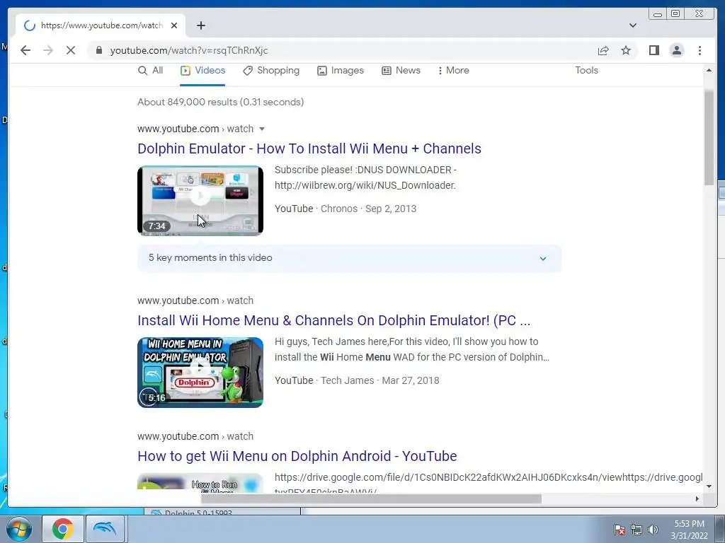The image size is (725, 543).
Task: Open the tab search chevron in title bar
Action: (x=632, y=25)
